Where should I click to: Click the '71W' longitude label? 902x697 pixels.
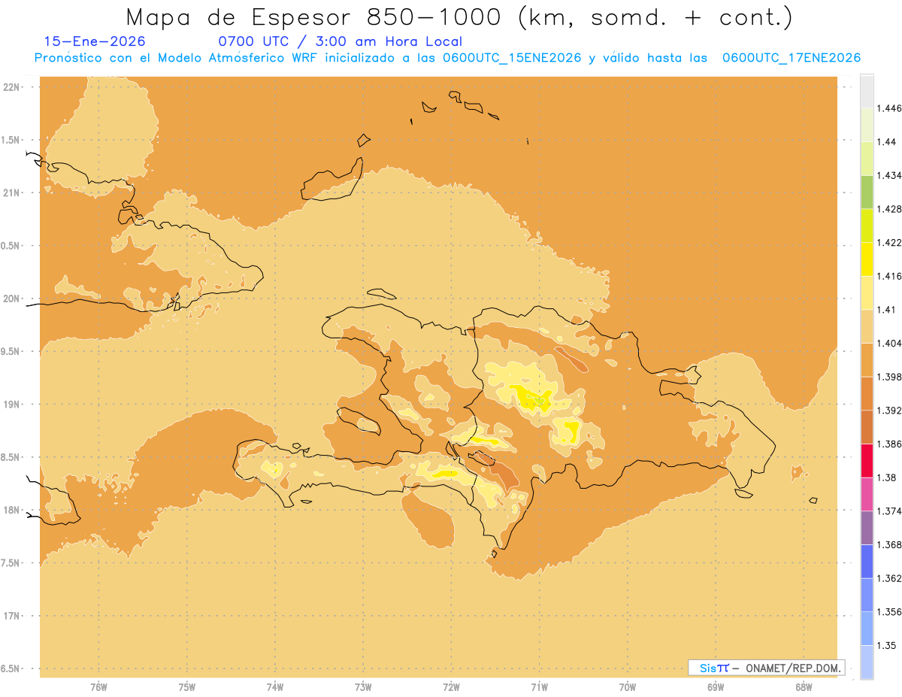[x=539, y=687]
